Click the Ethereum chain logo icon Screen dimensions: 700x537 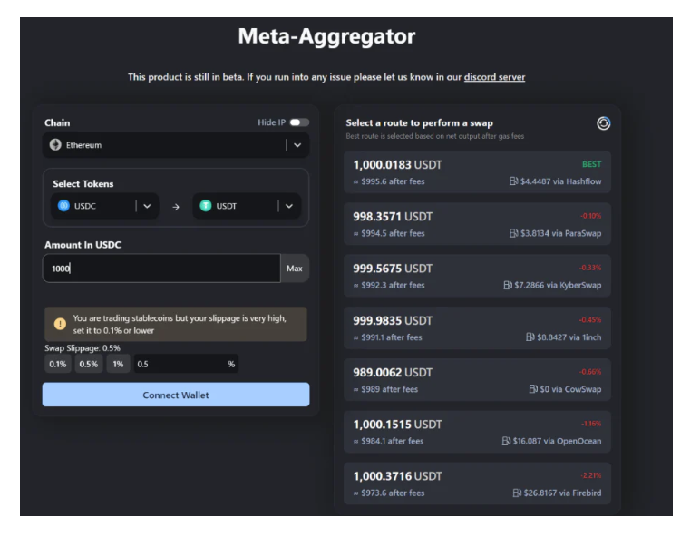click(55, 145)
